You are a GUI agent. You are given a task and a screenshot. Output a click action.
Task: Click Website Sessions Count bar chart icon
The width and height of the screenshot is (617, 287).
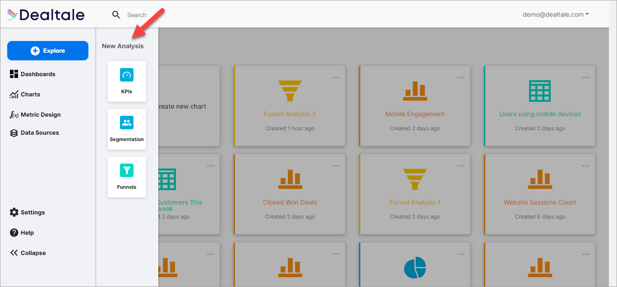540,179
